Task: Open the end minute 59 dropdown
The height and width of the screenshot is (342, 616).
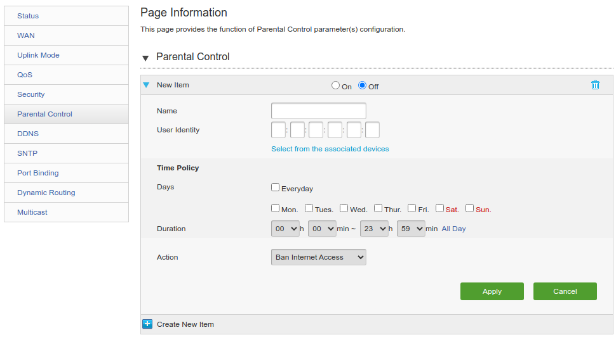Action: click(x=411, y=229)
